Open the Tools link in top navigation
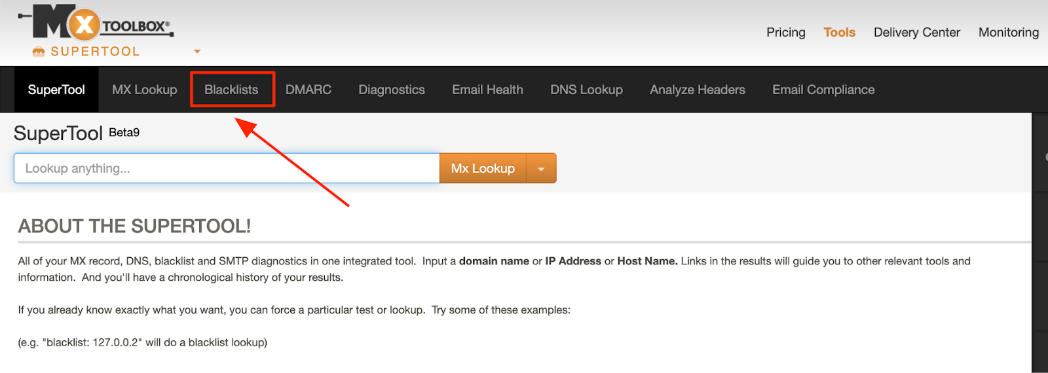This screenshot has height=373, width=1048. tap(839, 32)
